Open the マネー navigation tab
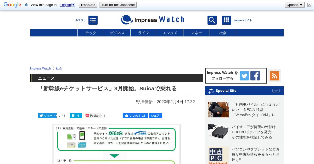Screen dimensions: 314x164 [x=197, y=33]
